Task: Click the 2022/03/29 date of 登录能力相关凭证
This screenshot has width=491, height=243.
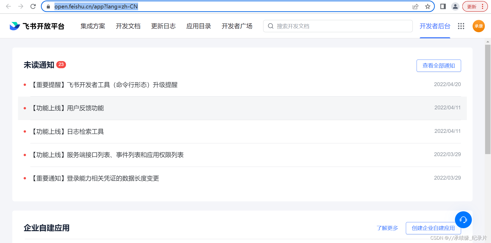Action: tap(448, 178)
